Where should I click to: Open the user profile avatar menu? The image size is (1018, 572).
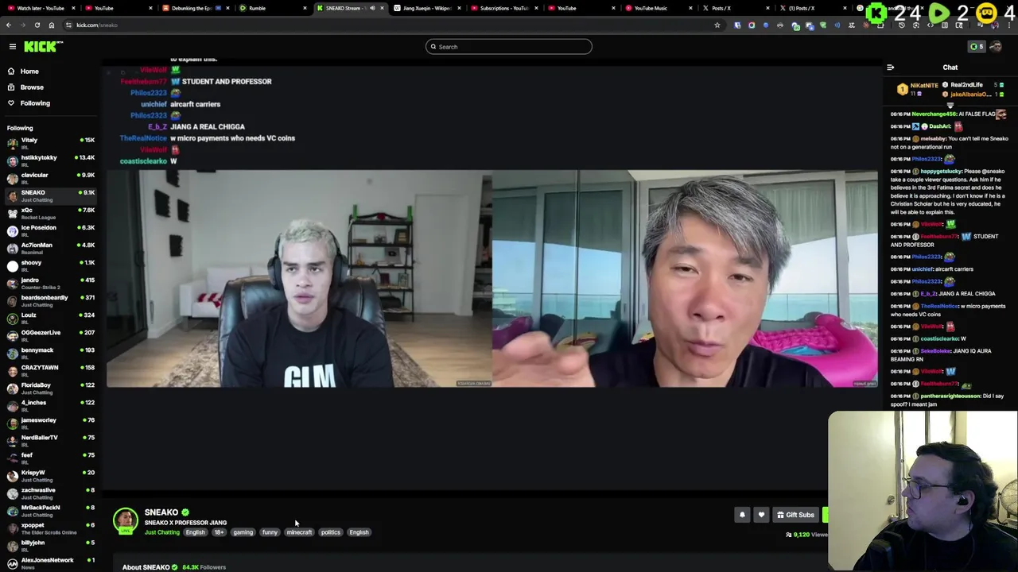pyautogui.click(x=995, y=47)
